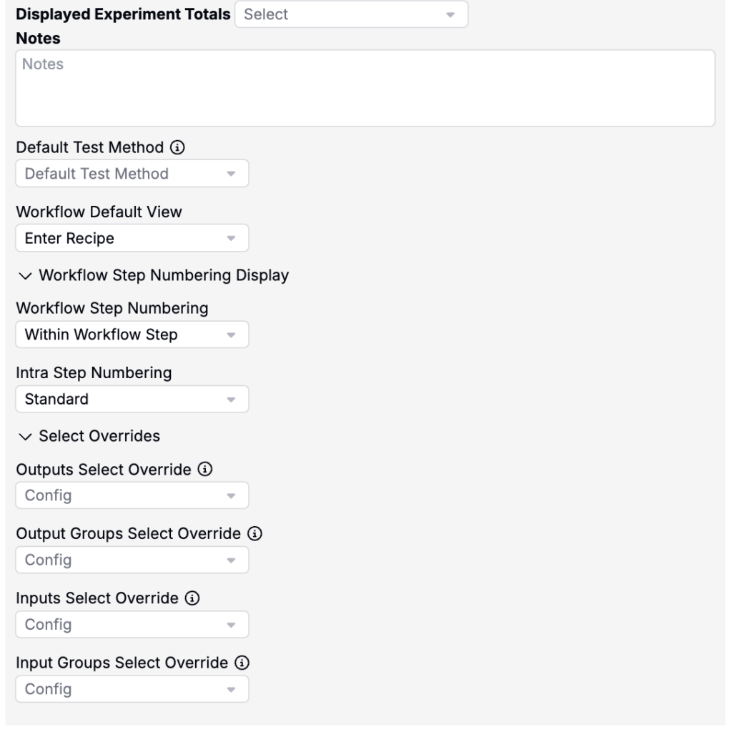732x732 pixels.
Task: Open the Inputs Select Override Config dropdown
Action: click(132, 625)
